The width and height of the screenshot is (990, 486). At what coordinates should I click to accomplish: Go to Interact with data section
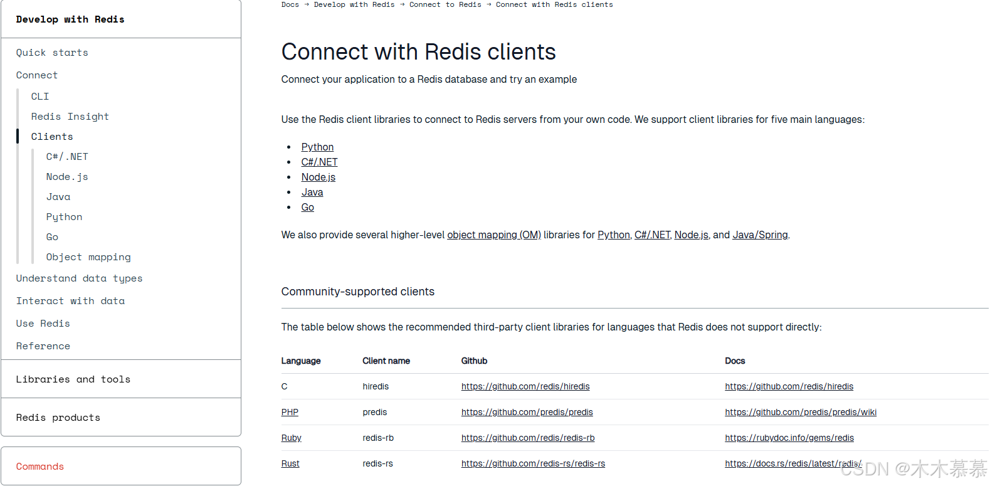point(70,301)
